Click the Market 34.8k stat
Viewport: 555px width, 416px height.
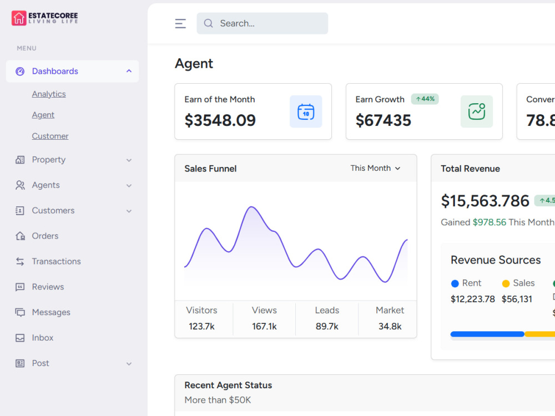(x=390, y=318)
